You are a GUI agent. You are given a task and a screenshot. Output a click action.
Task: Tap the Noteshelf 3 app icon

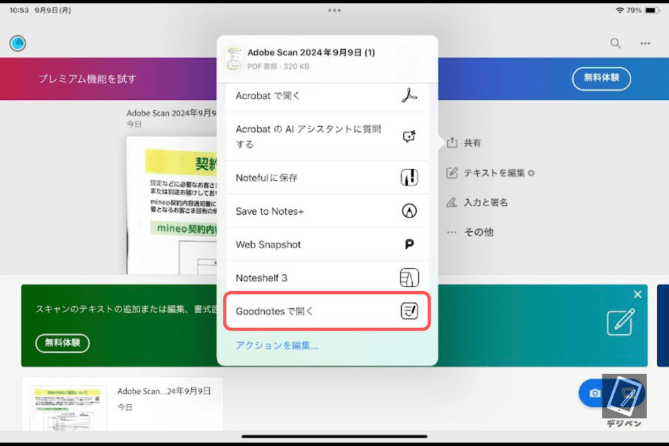[x=409, y=278]
